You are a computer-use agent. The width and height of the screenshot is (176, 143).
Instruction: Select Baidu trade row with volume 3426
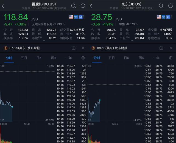(71, 104)
